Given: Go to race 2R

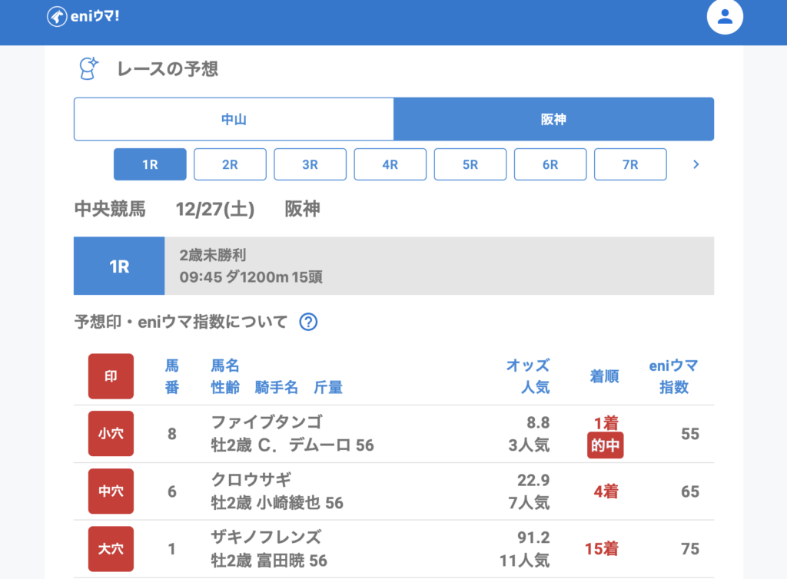Looking at the screenshot, I should tap(230, 164).
